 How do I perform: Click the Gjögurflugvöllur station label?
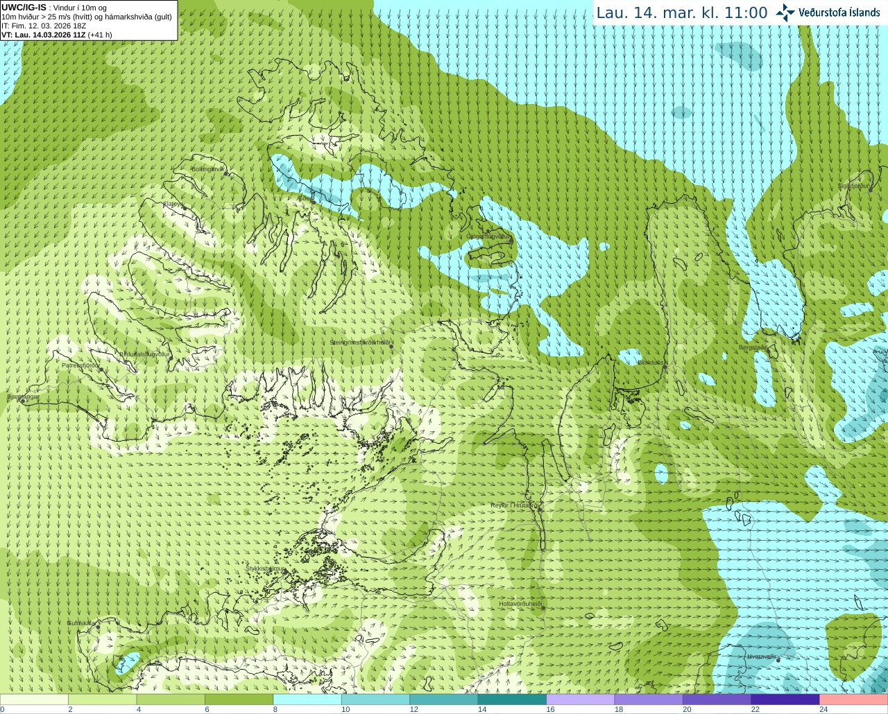tap(488, 236)
